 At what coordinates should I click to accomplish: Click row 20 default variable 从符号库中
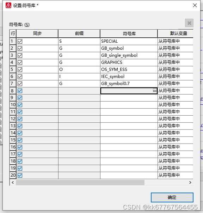(x=176, y=175)
